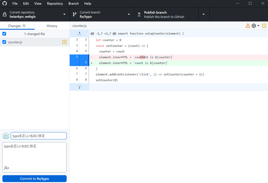This screenshot has width=268, height=183.
Task: Open the View menu
Action: 38,4
